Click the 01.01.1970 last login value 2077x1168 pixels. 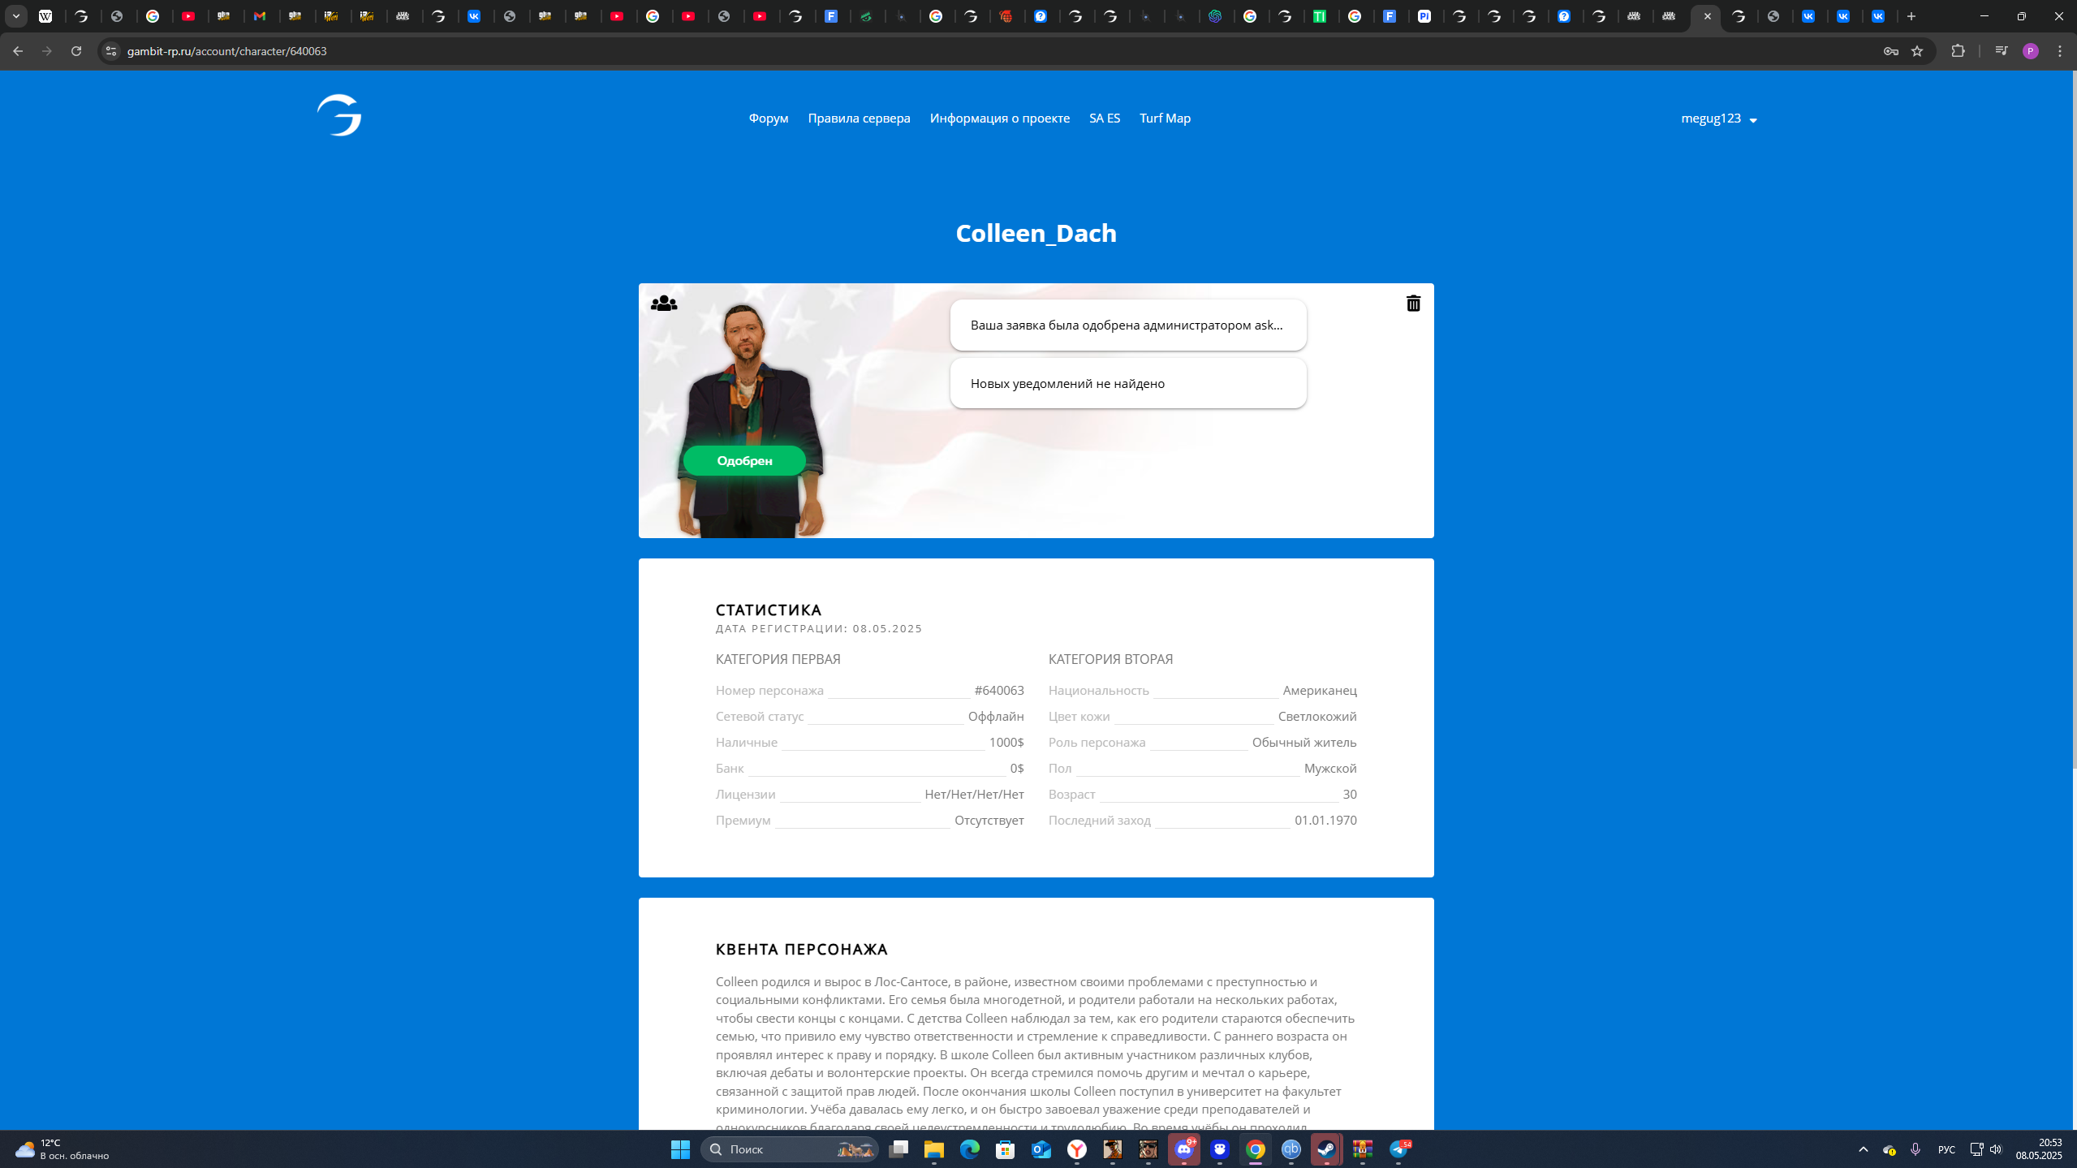1325,821
